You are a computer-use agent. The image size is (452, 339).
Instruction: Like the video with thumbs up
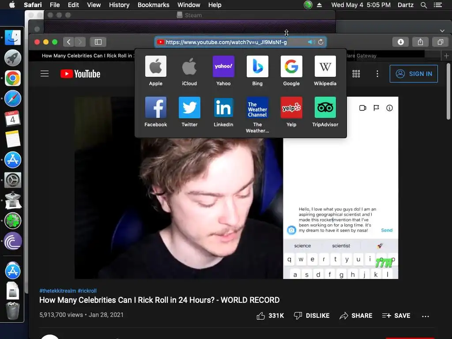point(270,316)
